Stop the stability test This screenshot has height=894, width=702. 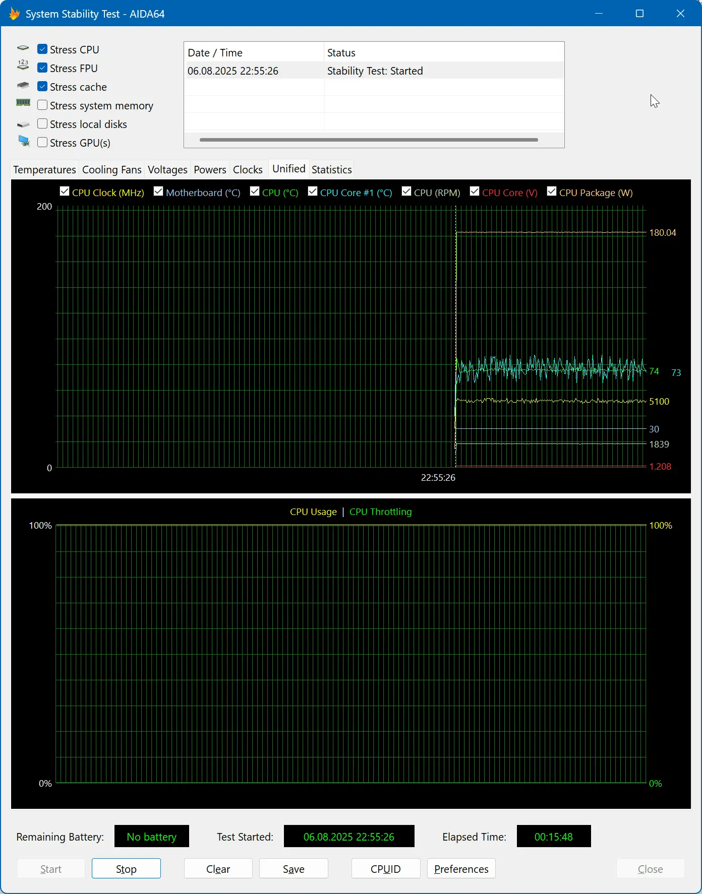[x=126, y=869]
